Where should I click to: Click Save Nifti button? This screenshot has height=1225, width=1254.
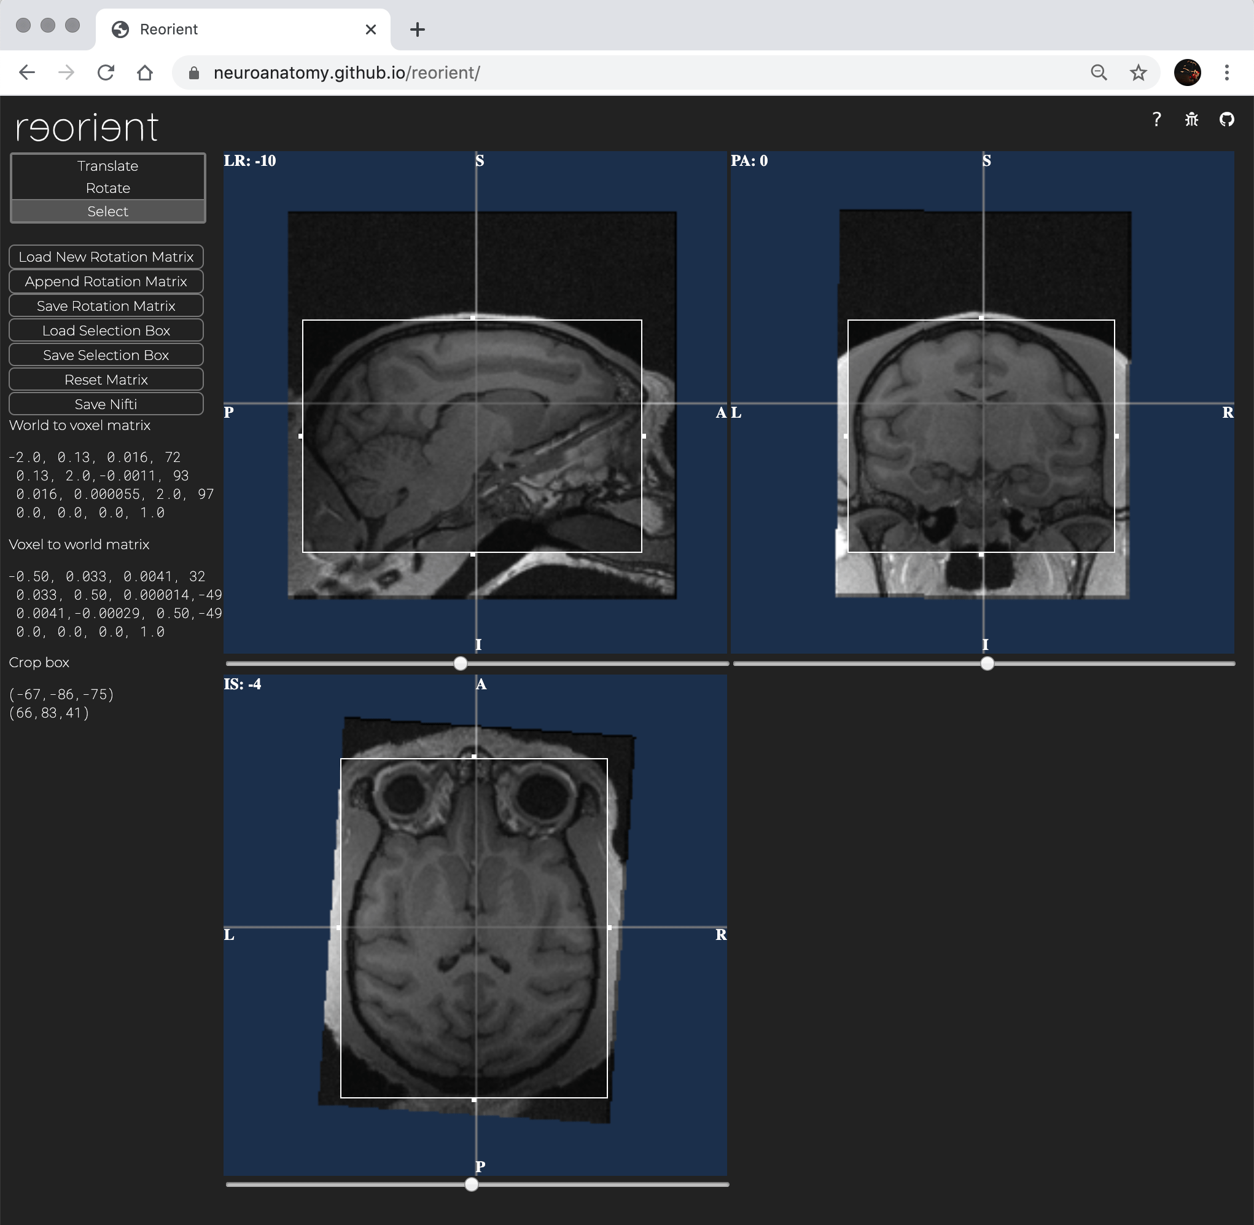(106, 403)
